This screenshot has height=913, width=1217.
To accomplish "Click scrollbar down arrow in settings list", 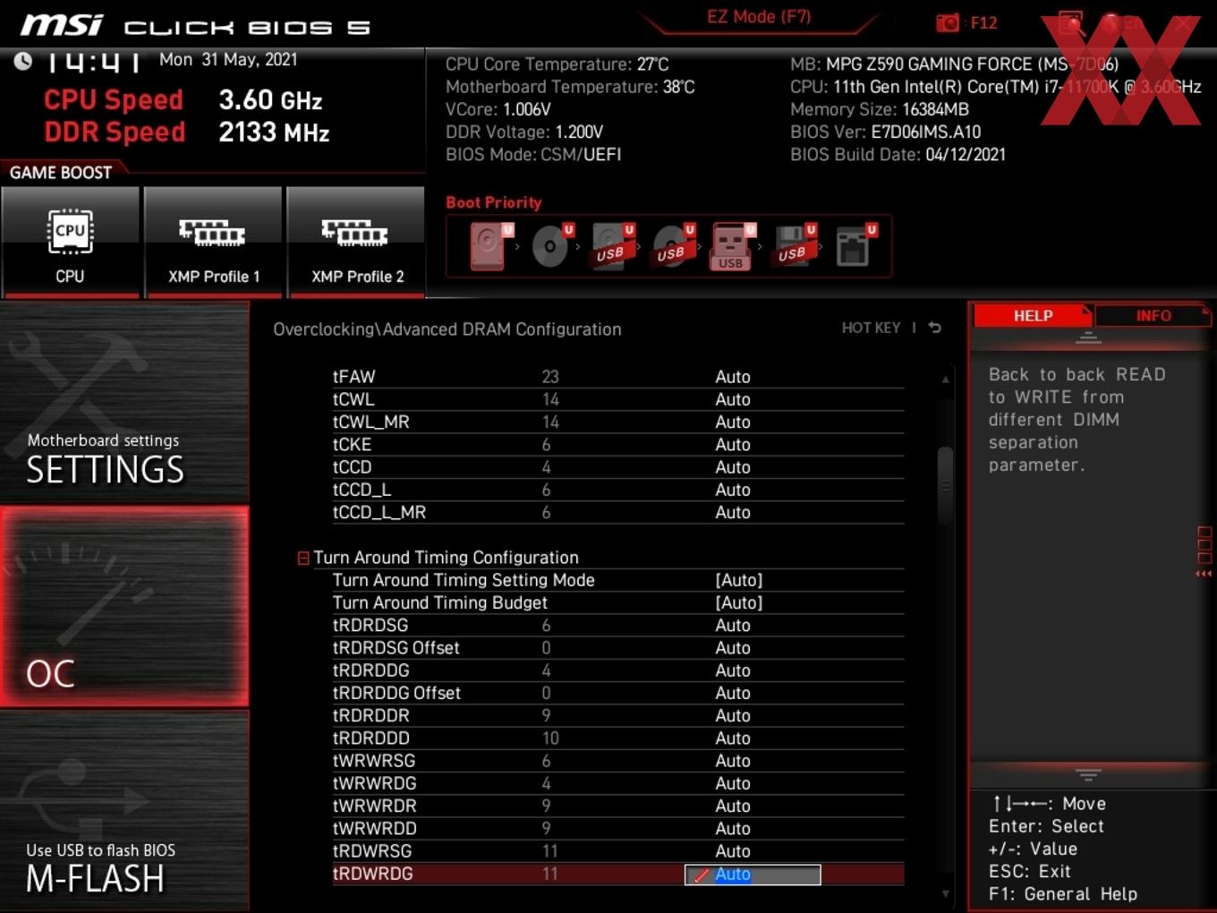I will pyautogui.click(x=945, y=893).
